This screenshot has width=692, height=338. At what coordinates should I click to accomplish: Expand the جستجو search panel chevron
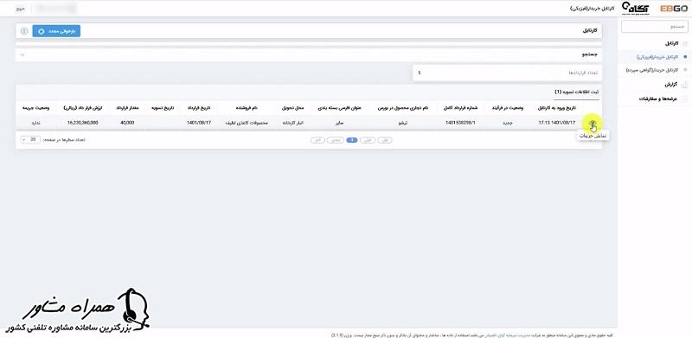point(22,54)
